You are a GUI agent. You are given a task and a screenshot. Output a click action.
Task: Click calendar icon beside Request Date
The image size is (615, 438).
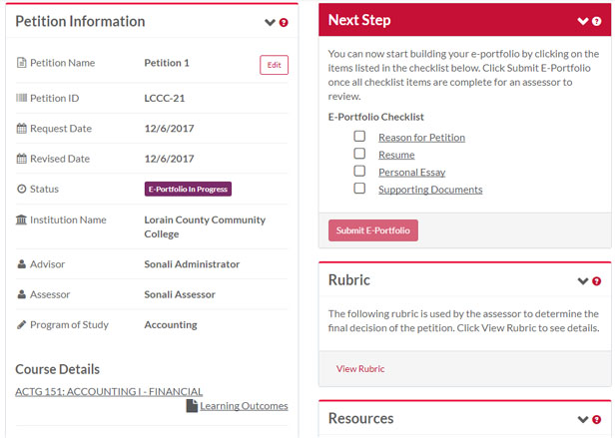click(x=22, y=129)
